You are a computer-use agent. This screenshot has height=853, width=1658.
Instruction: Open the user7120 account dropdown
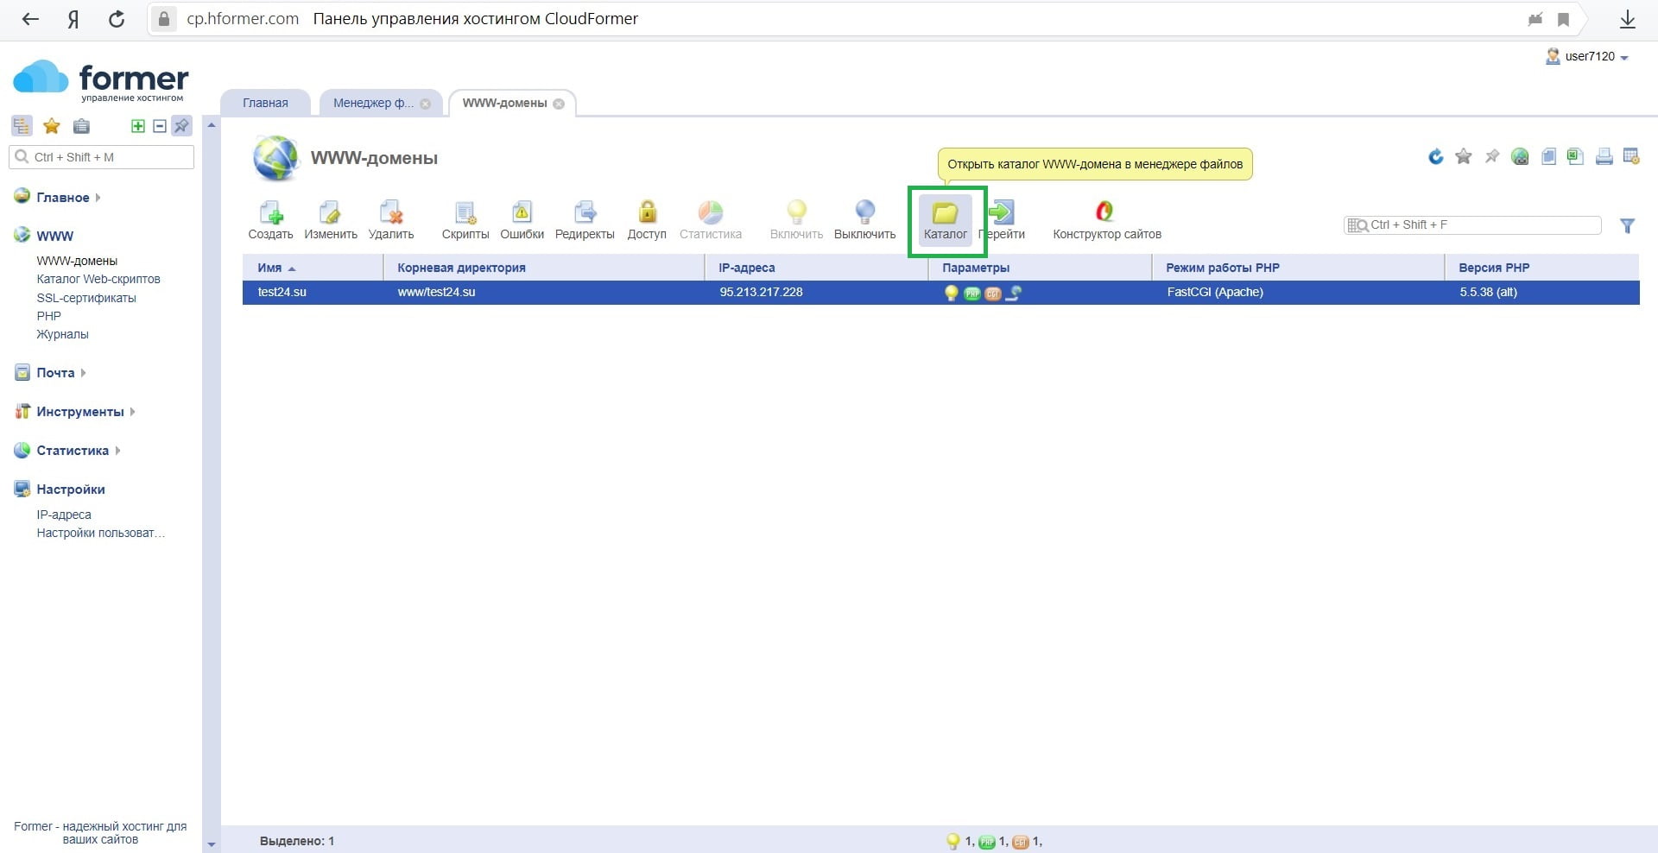[1589, 57]
